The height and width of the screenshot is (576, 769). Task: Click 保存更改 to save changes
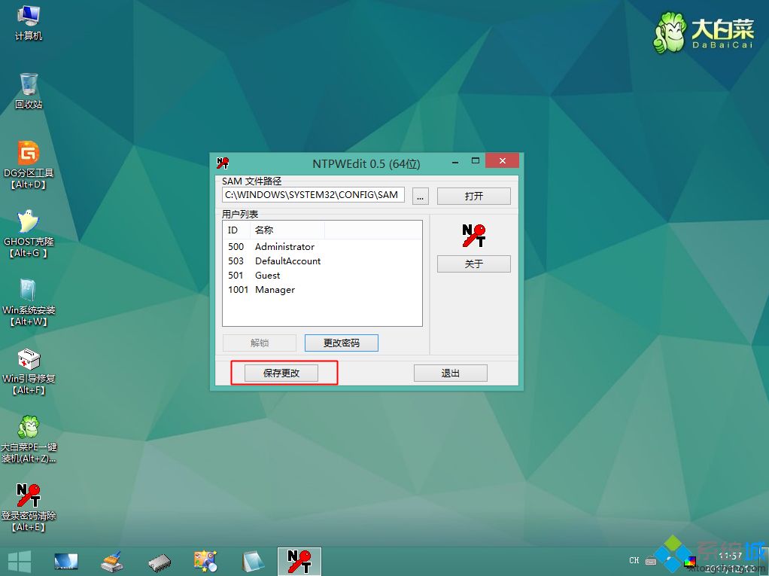click(283, 372)
